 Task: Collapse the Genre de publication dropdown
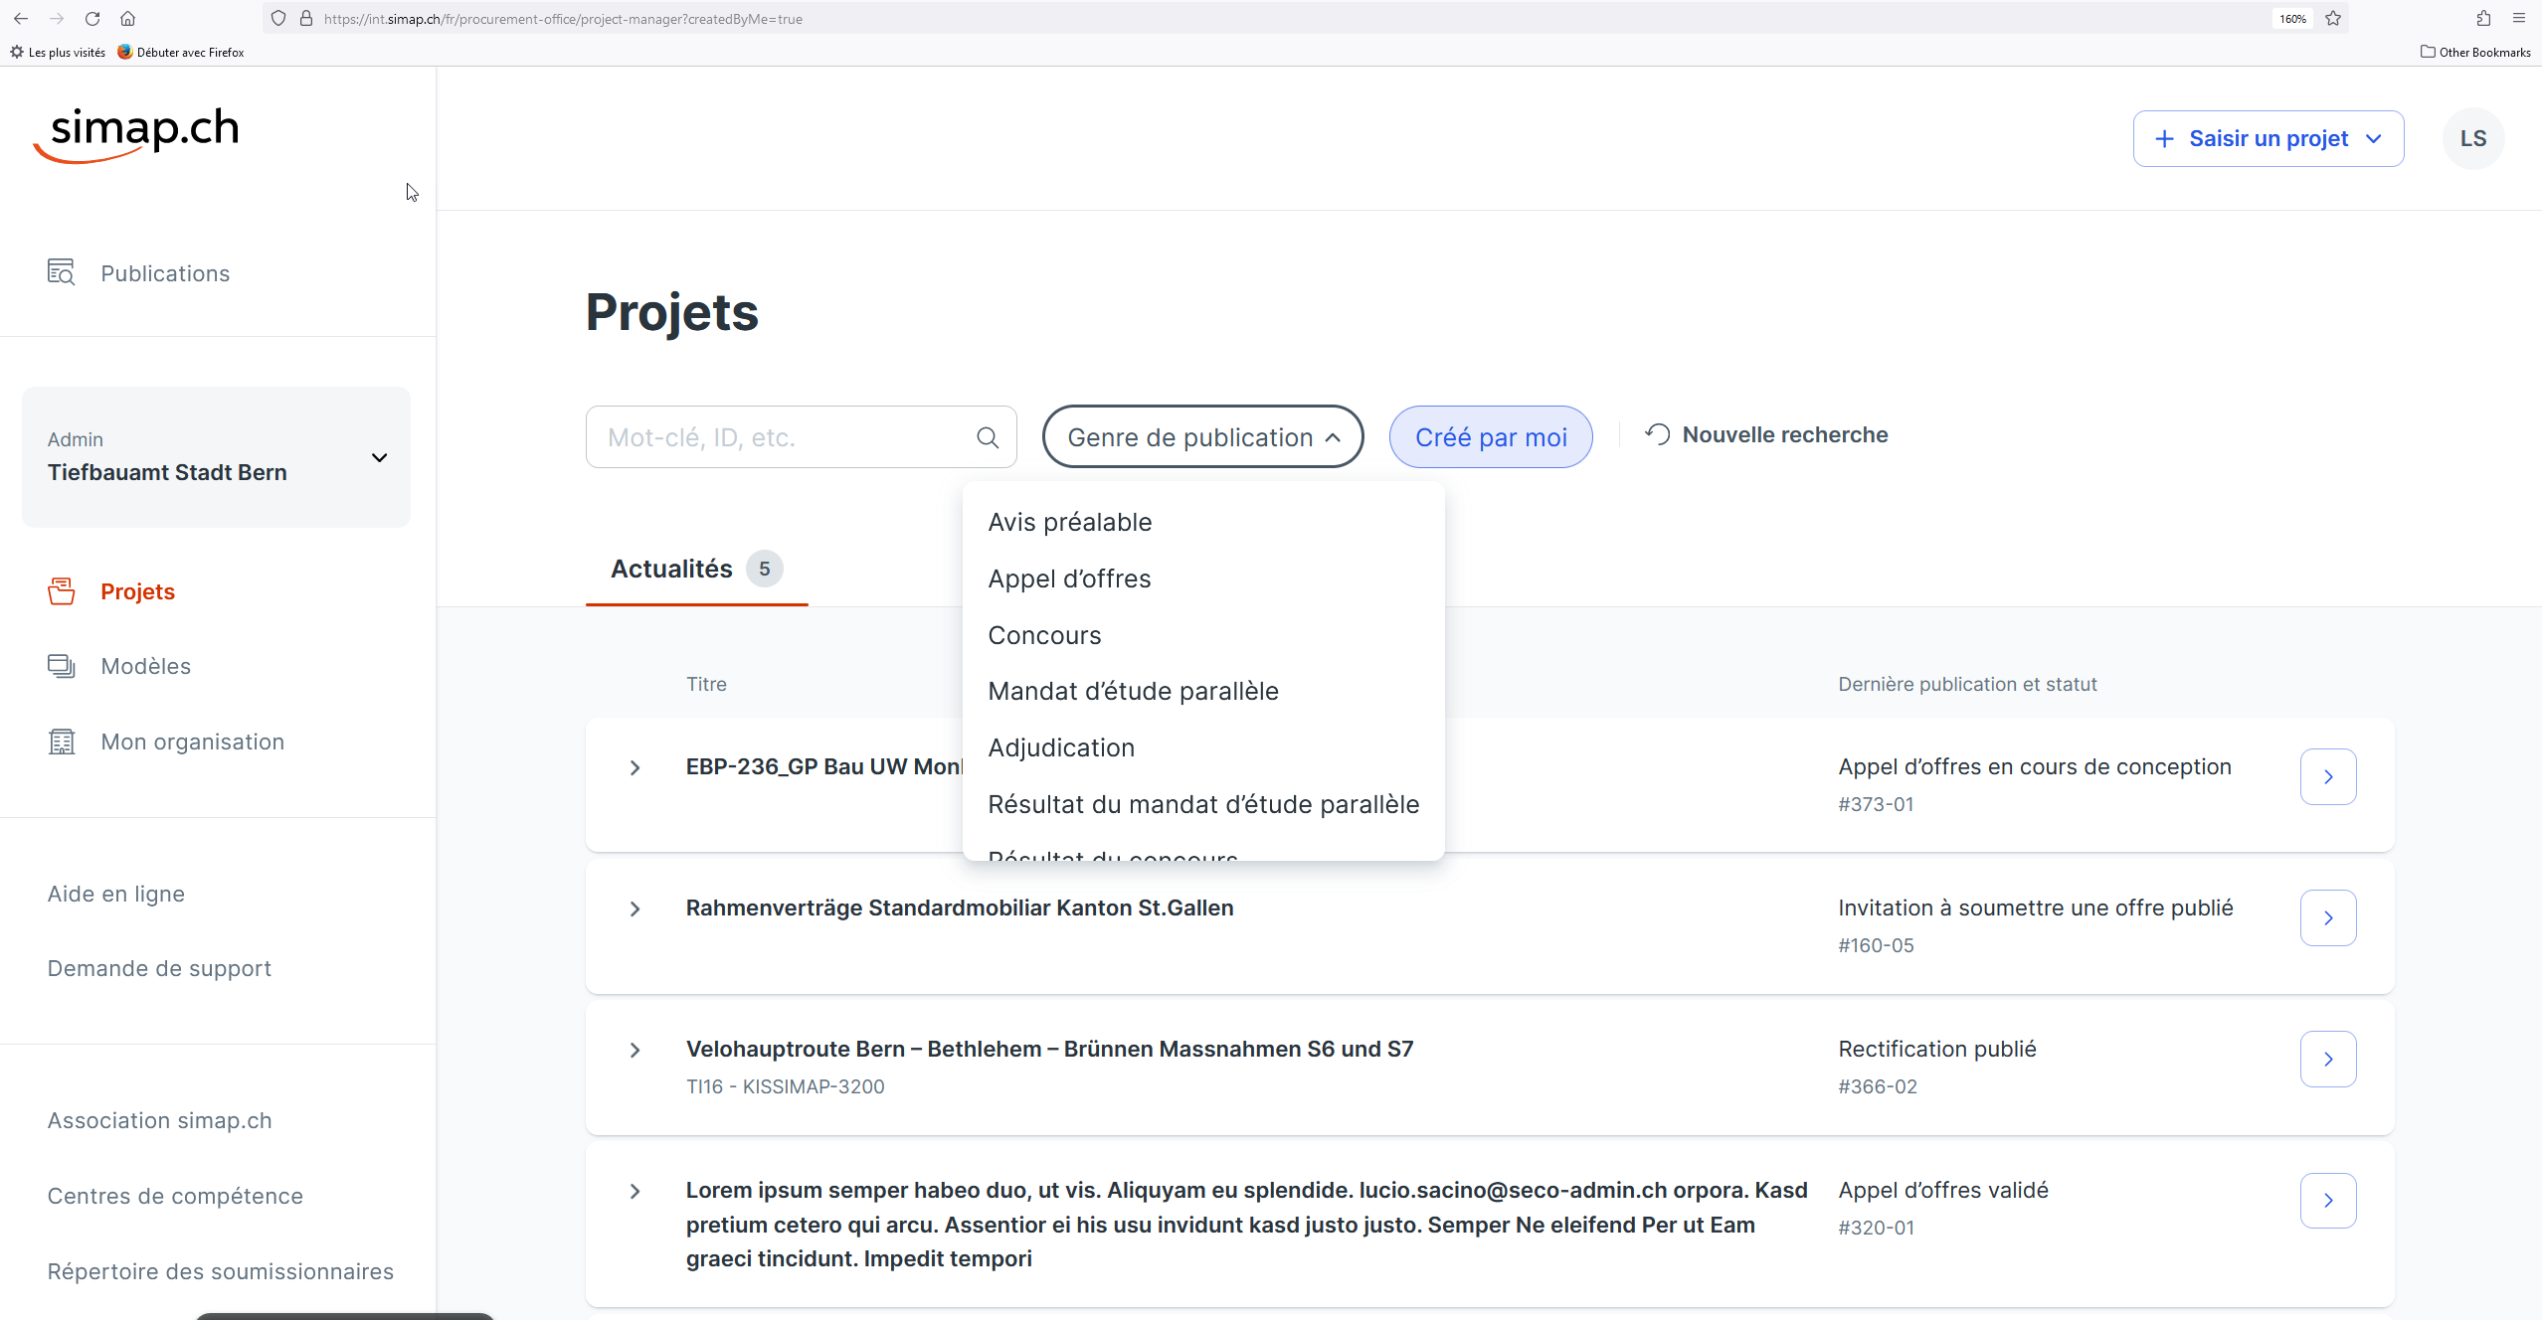(x=1201, y=437)
